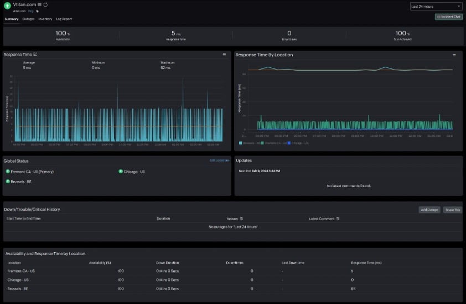
Task: Click the 0 Downtimes summary value
Action: pos(289,33)
